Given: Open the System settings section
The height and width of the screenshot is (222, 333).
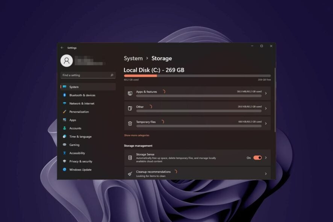Looking at the screenshot, I should click(x=88, y=87).
